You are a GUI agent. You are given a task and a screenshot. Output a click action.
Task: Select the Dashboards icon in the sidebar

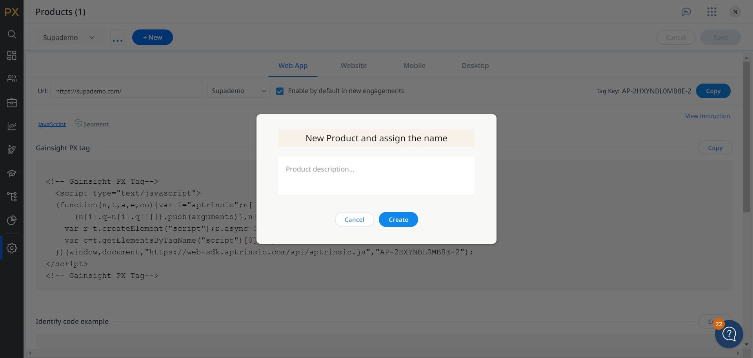(12, 55)
